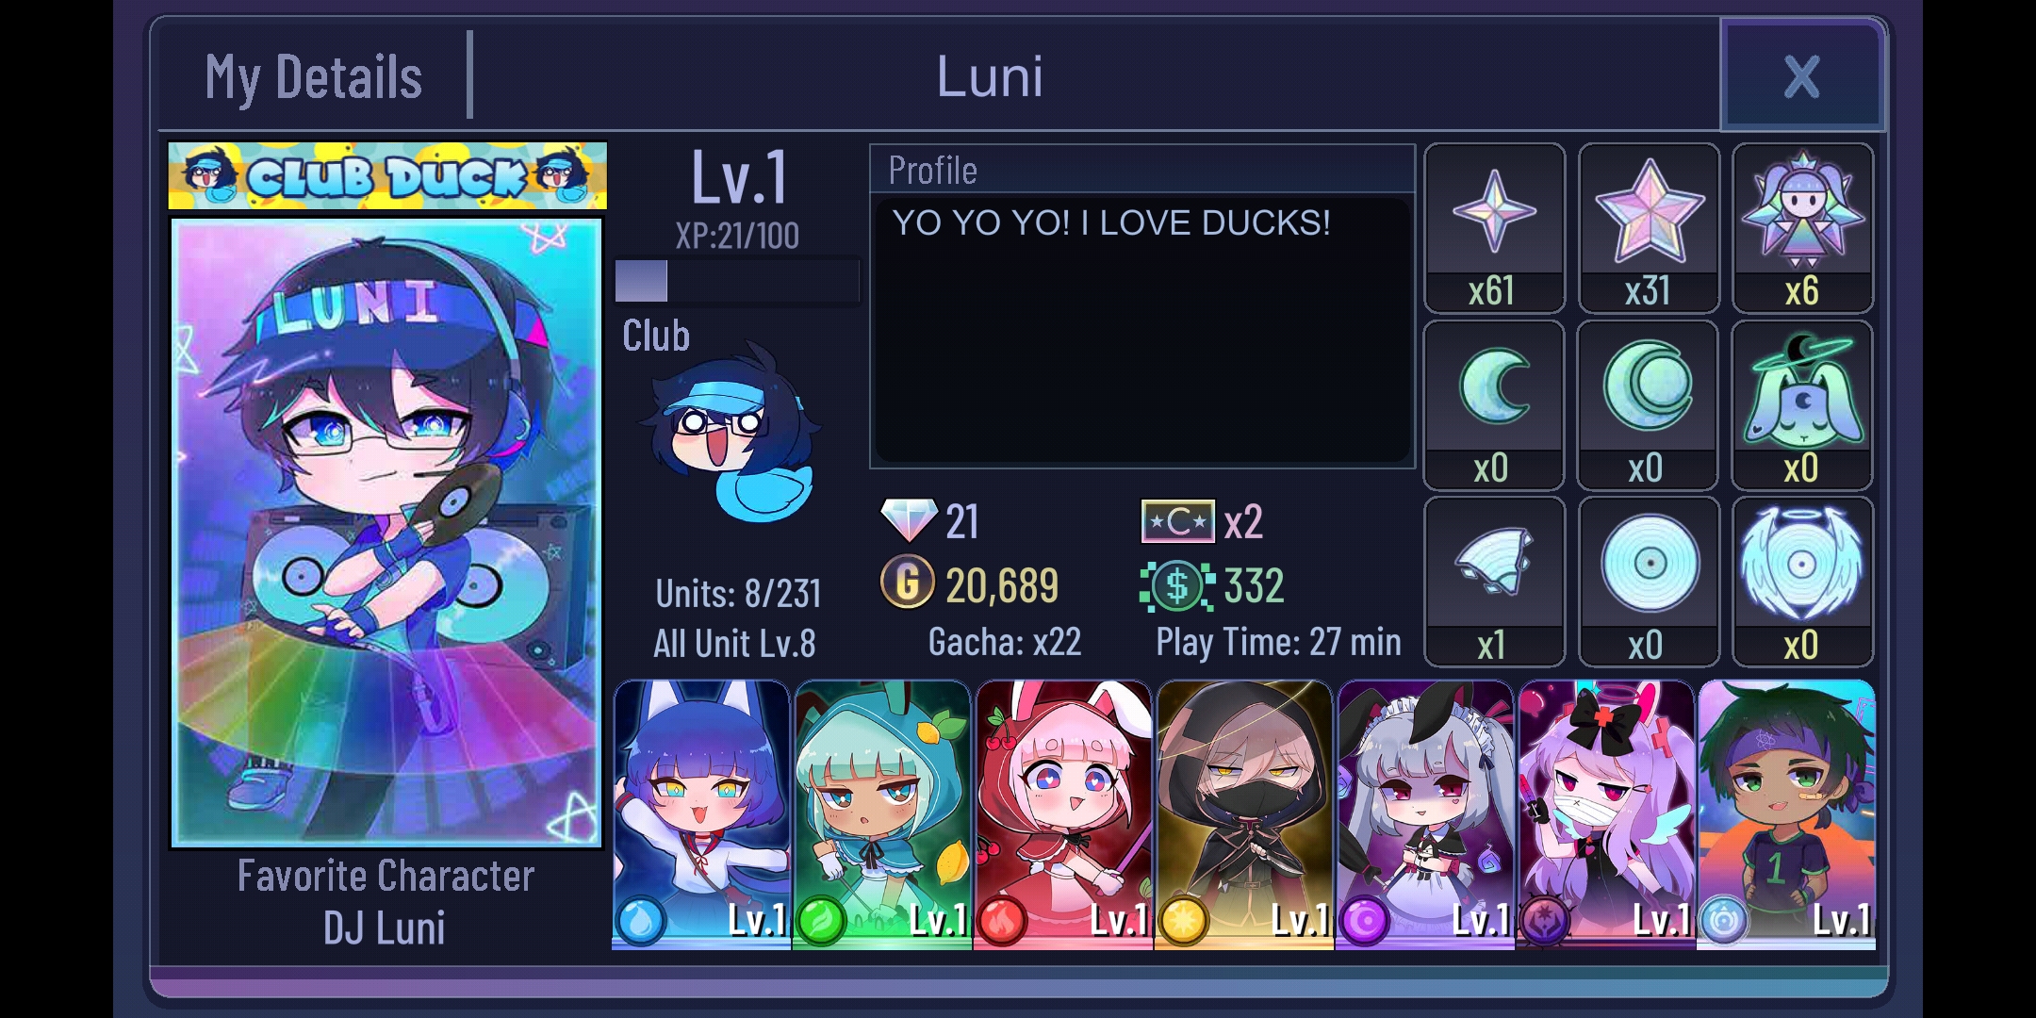Select the four-point star item x61
Viewport: 2036px width, 1018px height.
[1494, 227]
